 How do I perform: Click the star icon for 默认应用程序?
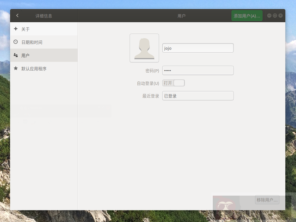point(16,68)
